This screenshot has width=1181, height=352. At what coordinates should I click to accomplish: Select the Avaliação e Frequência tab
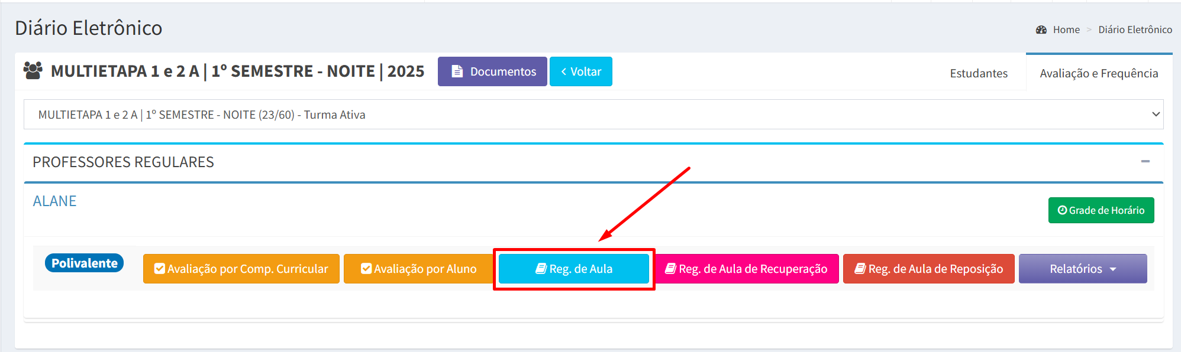pos(1099,73)
